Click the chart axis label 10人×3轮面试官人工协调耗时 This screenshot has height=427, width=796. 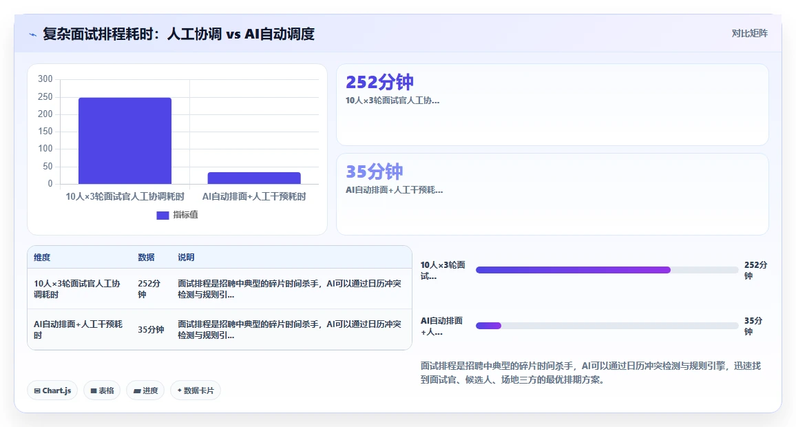[x=125, y=196]
